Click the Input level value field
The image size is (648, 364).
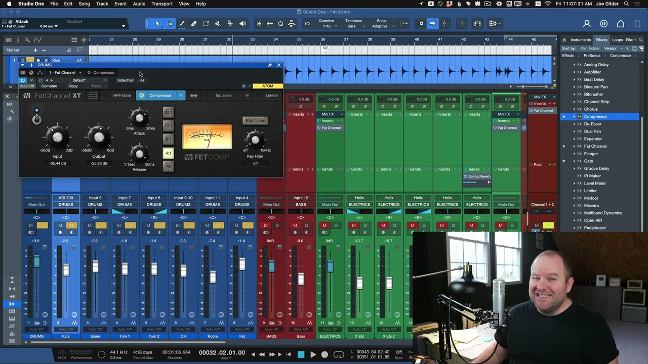(57, 163)
